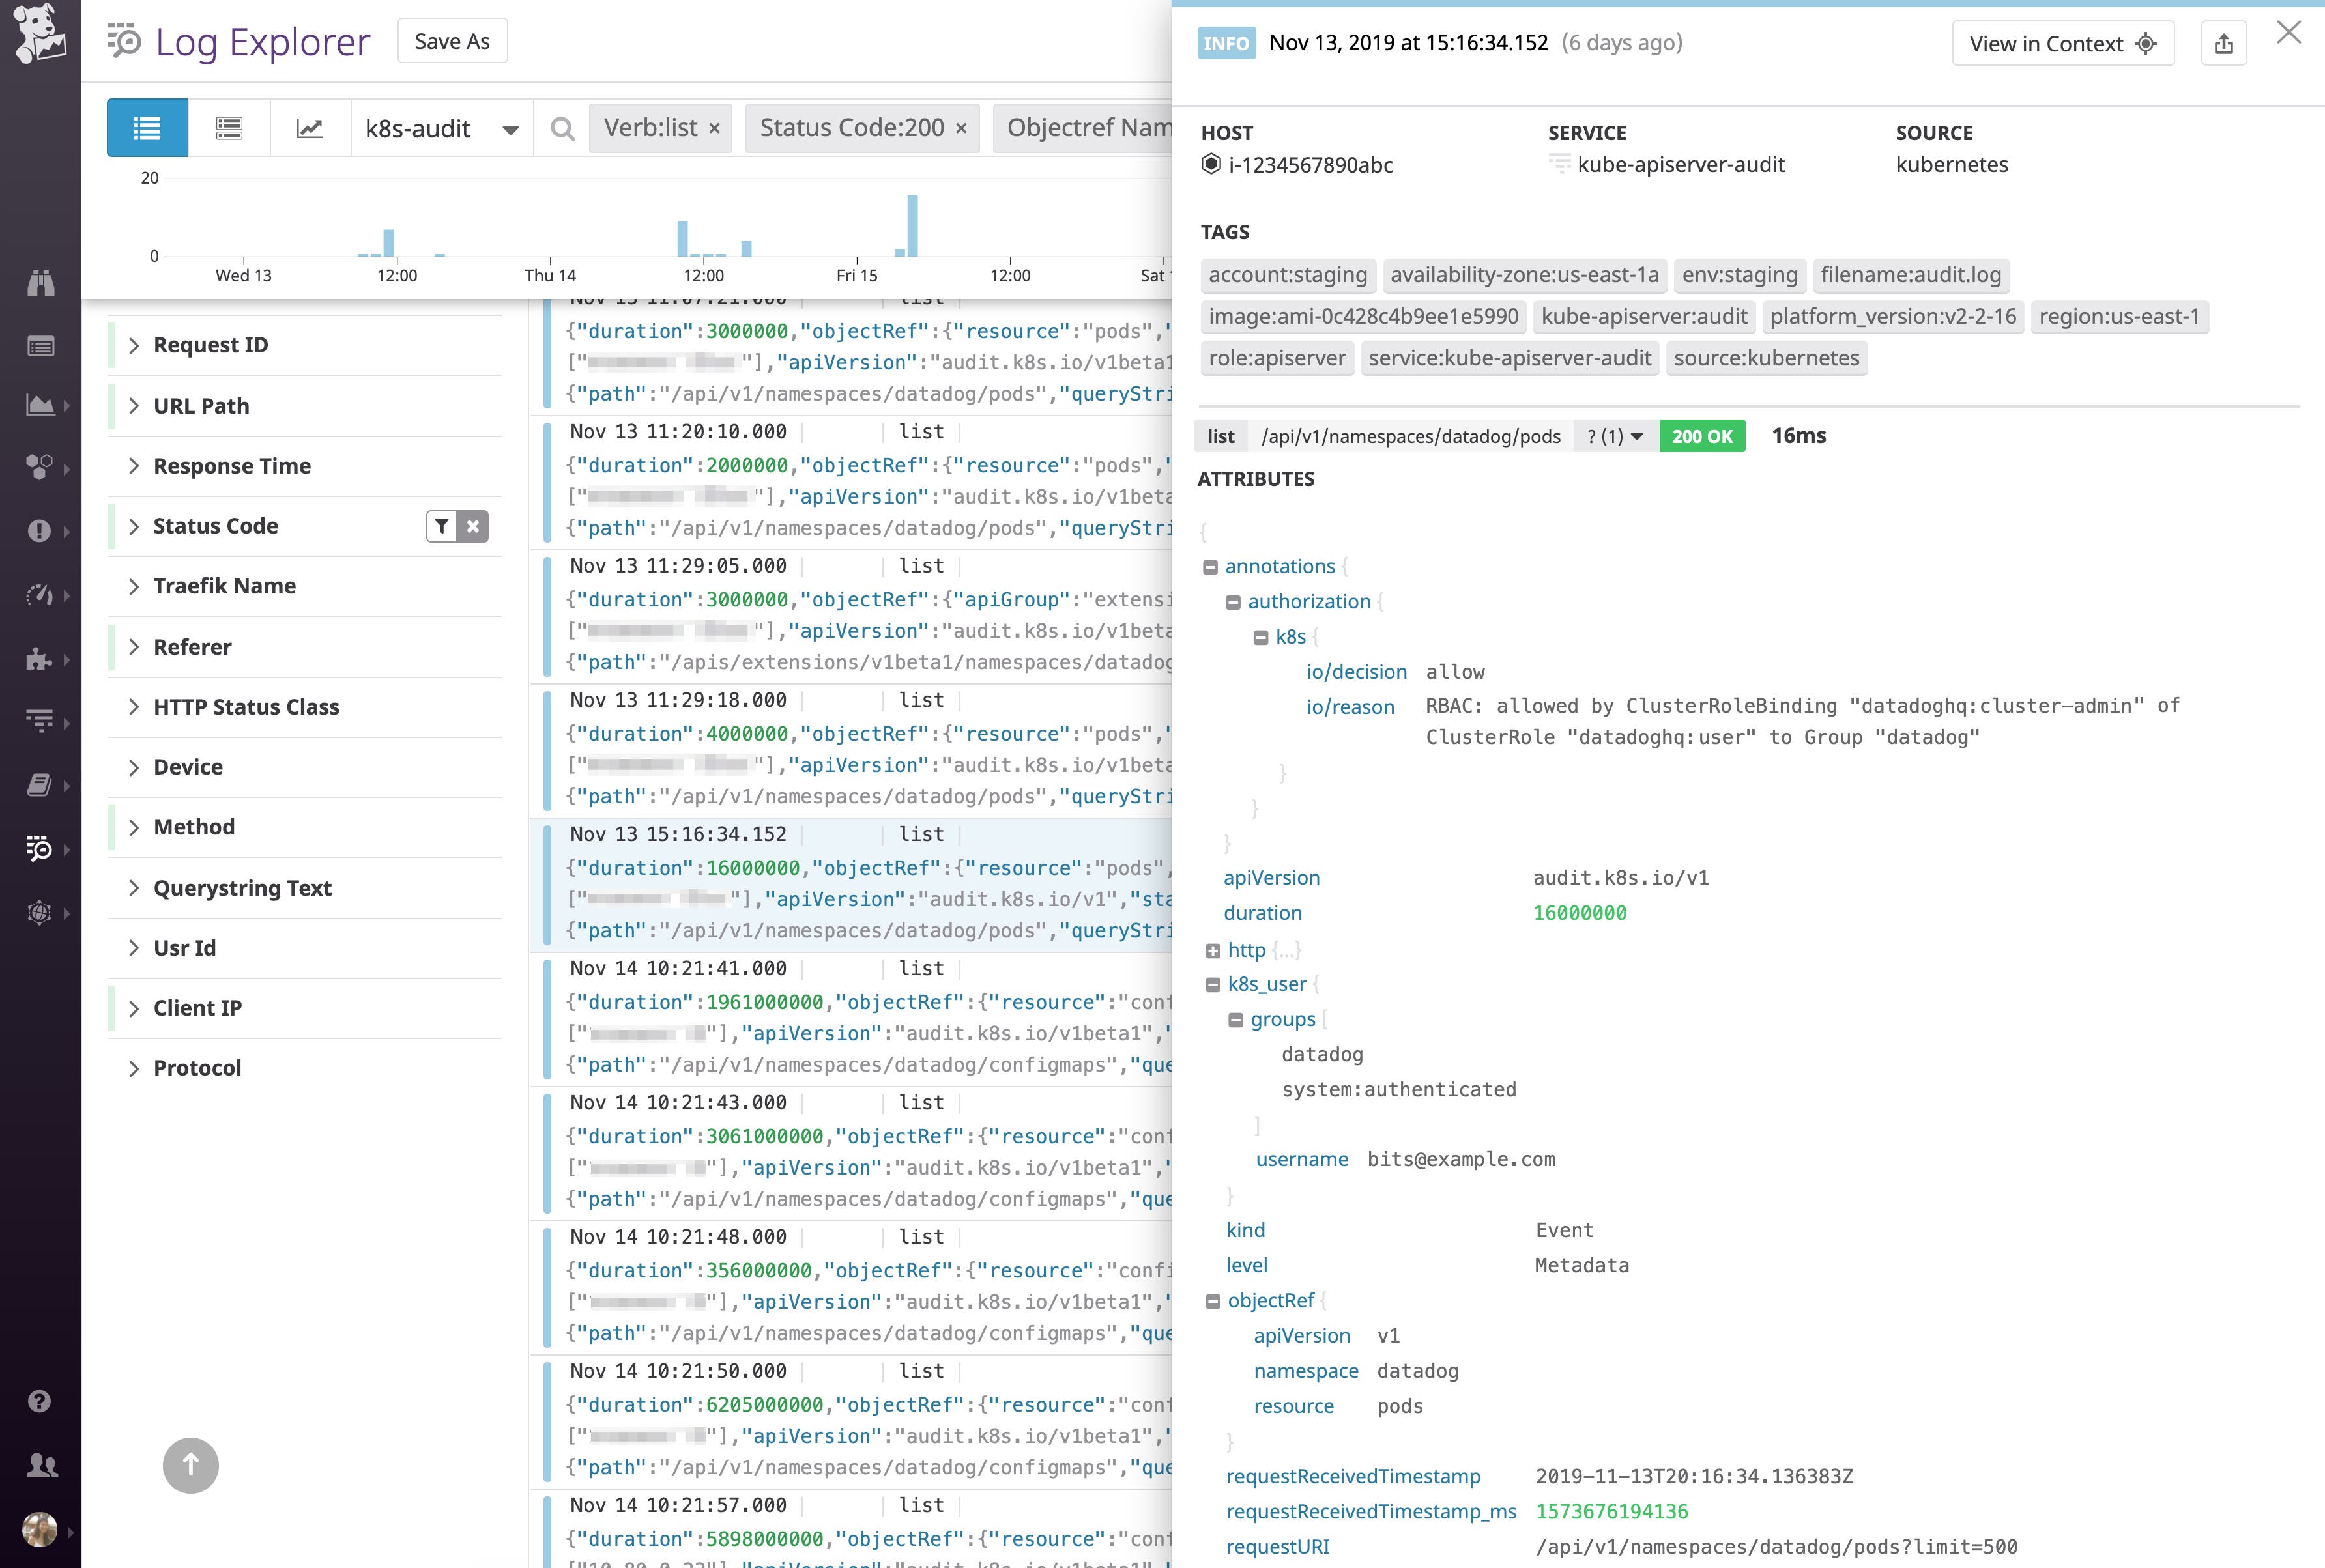Click the Save As button
This screenshot has height=1568, width=2325.
452,40
